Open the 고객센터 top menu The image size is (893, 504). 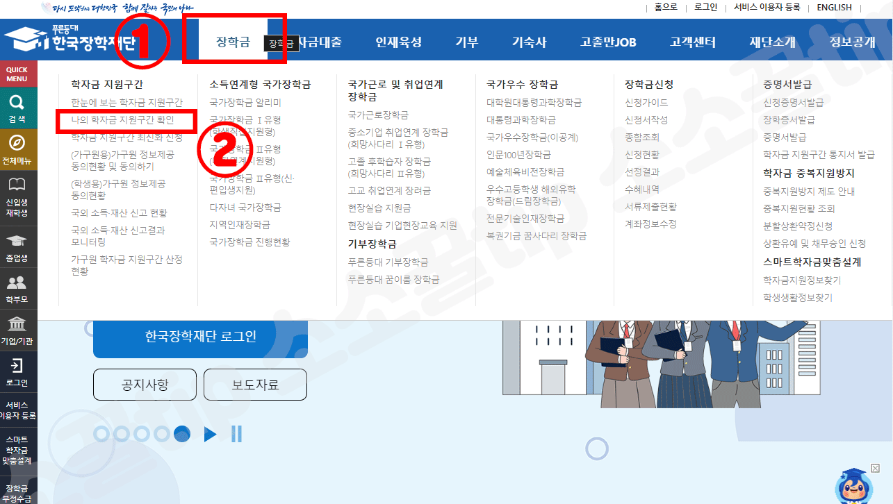pos(693,42)
